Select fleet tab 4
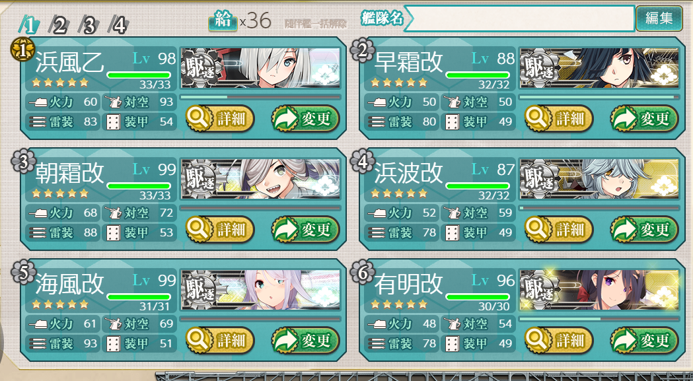The image size is (693, 381). (118, 26)
